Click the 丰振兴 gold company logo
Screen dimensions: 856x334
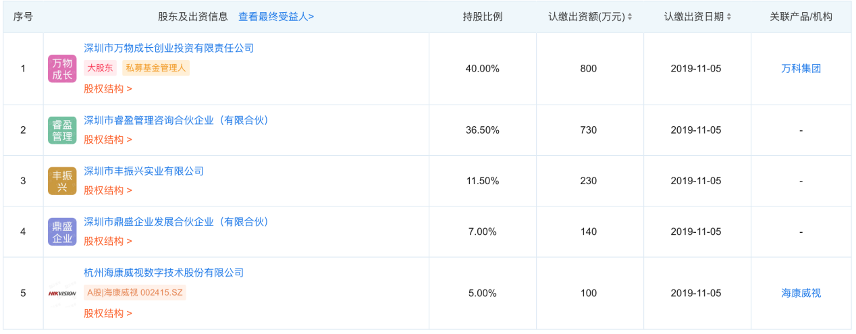click(62, 181)
